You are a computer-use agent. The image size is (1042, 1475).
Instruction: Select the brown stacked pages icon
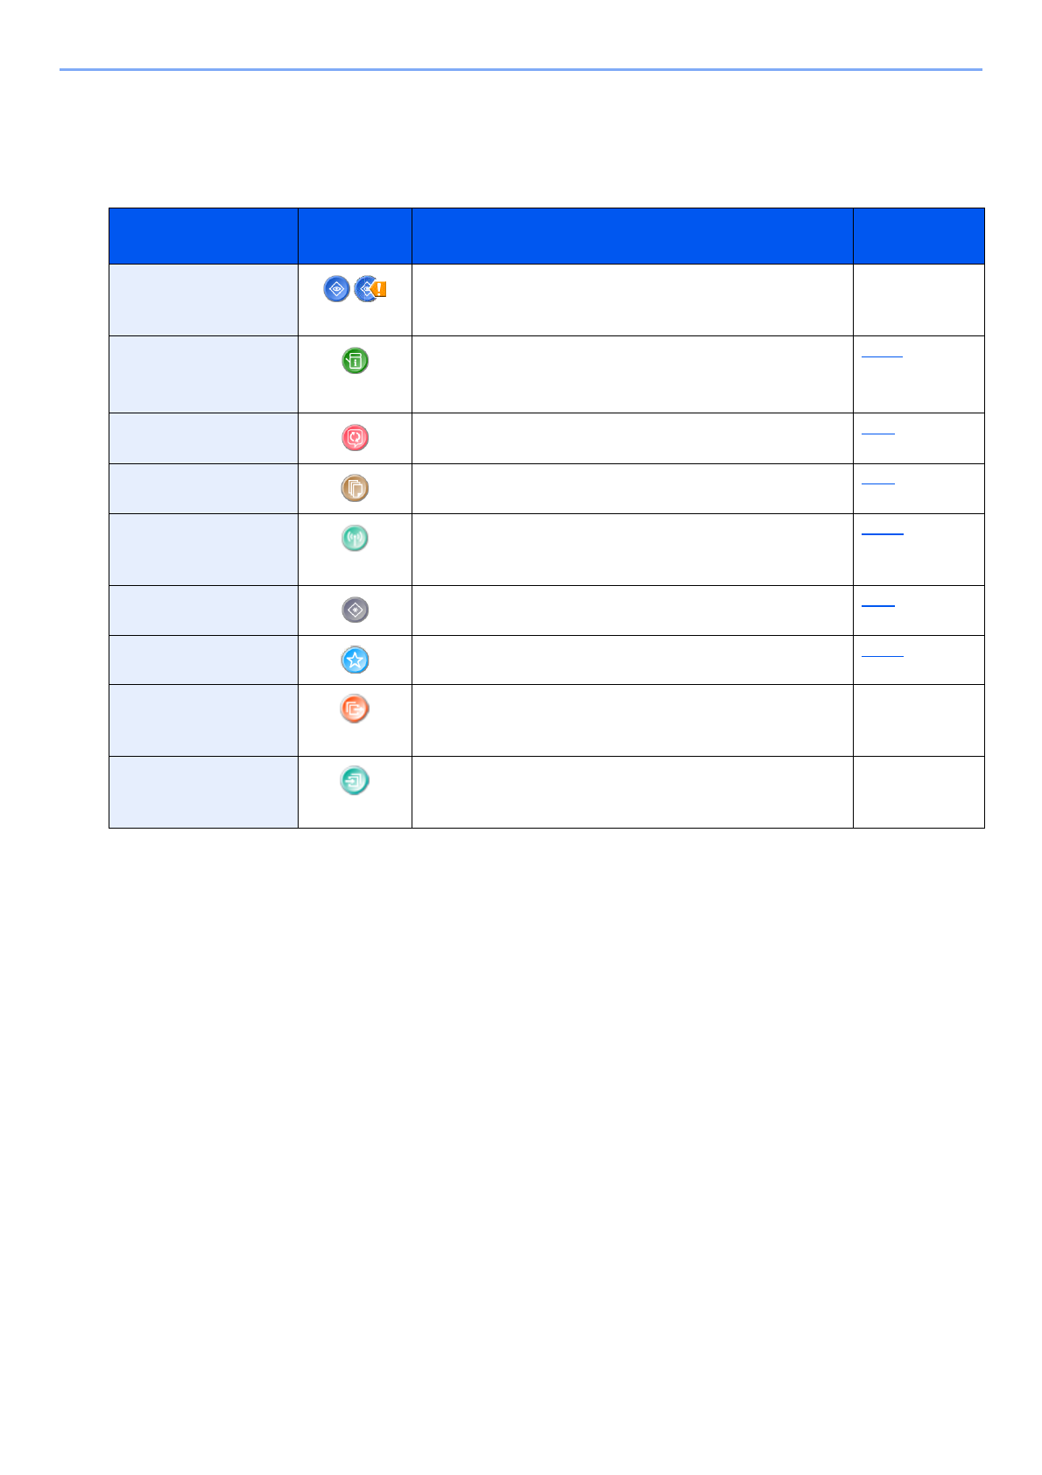pos(355,488)
